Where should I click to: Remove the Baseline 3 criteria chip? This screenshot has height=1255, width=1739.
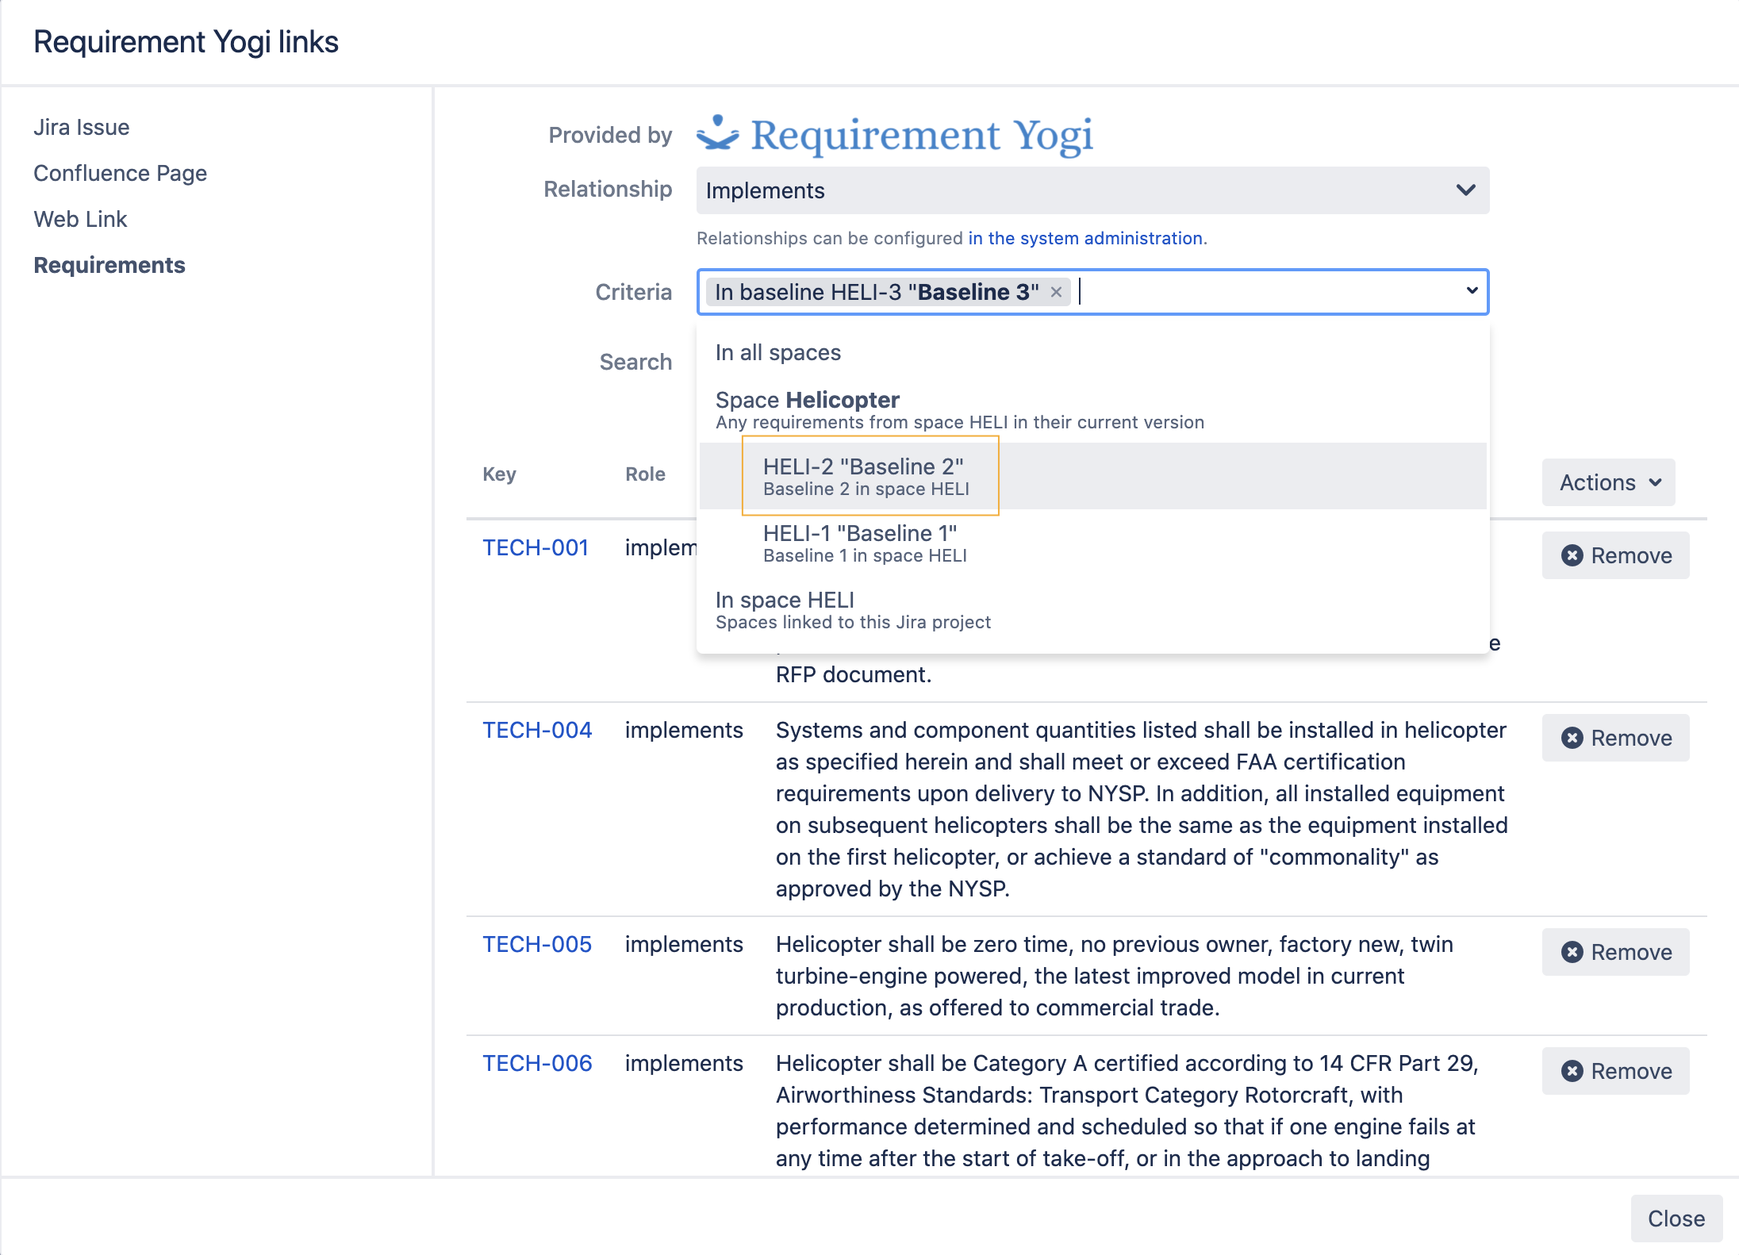(1056, 292)
